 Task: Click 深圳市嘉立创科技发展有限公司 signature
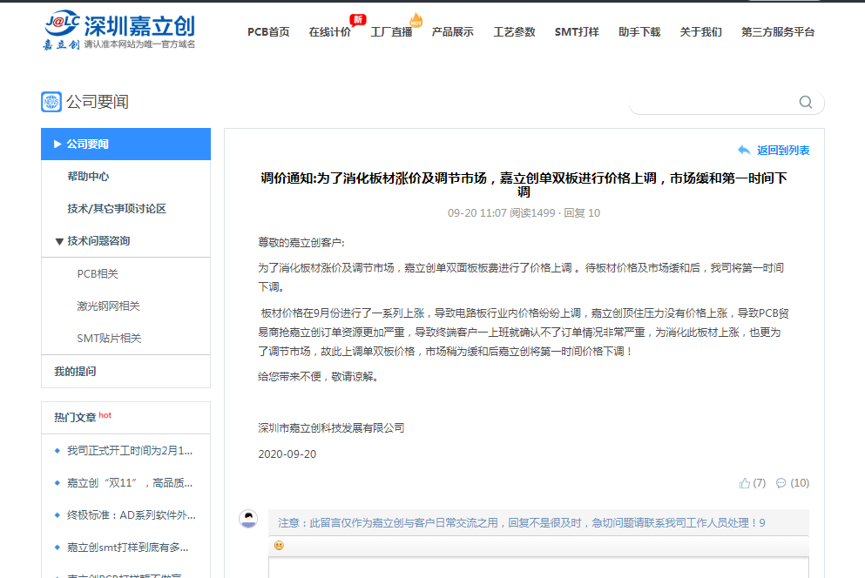click(331, 428)
